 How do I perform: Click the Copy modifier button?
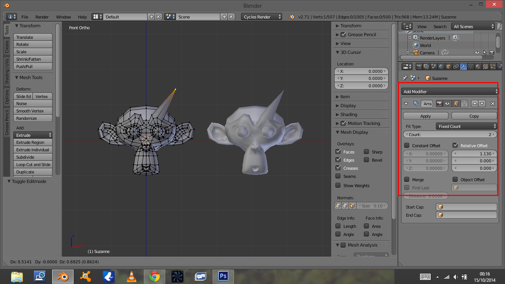pyautogui.click(x=474, y=116)
